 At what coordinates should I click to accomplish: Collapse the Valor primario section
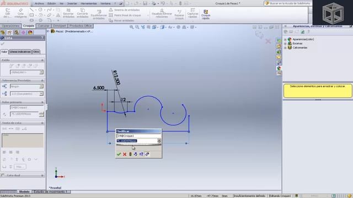pyautogui.click(x=42, y=102)
